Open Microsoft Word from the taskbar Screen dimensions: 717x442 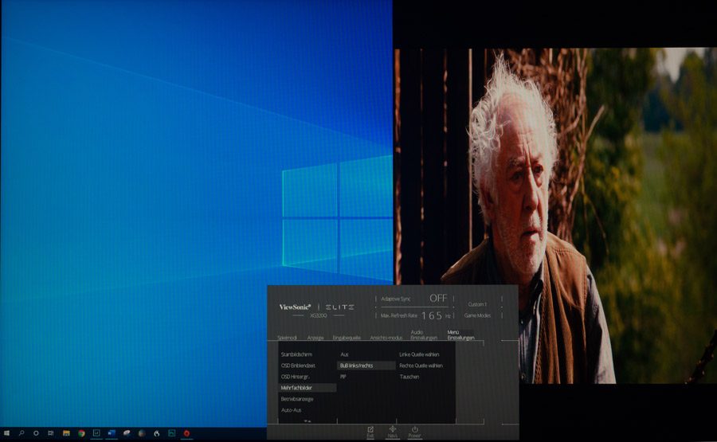click(112, 433)
